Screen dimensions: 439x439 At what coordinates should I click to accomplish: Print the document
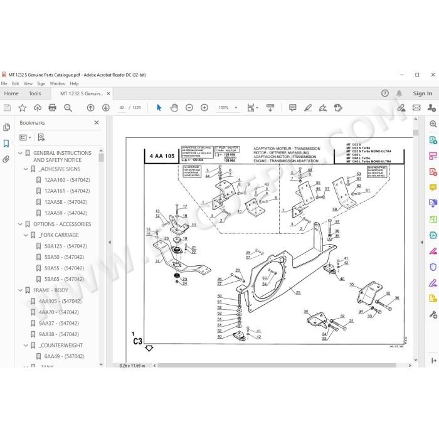tap(52, 108)
